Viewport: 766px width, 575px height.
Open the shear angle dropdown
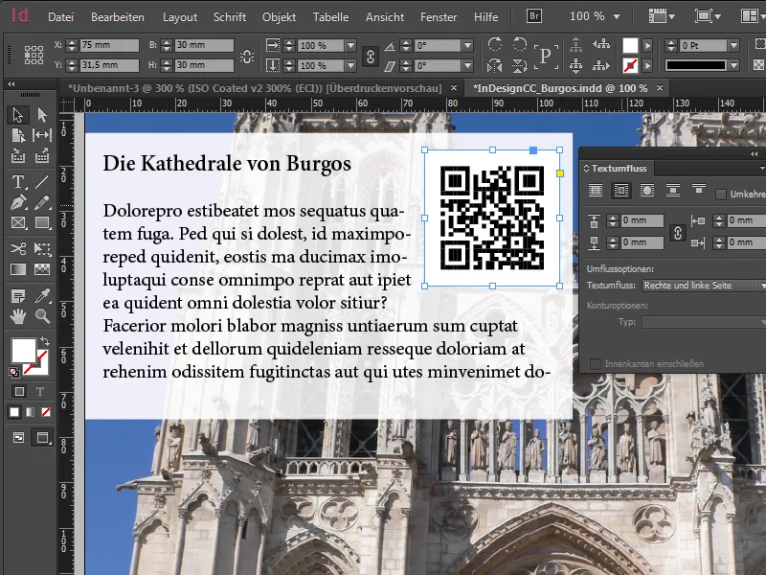click(467, 65)
